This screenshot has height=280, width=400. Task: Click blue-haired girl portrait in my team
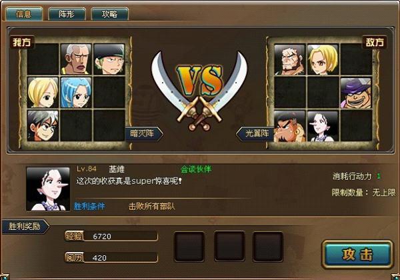click(76, 92)
